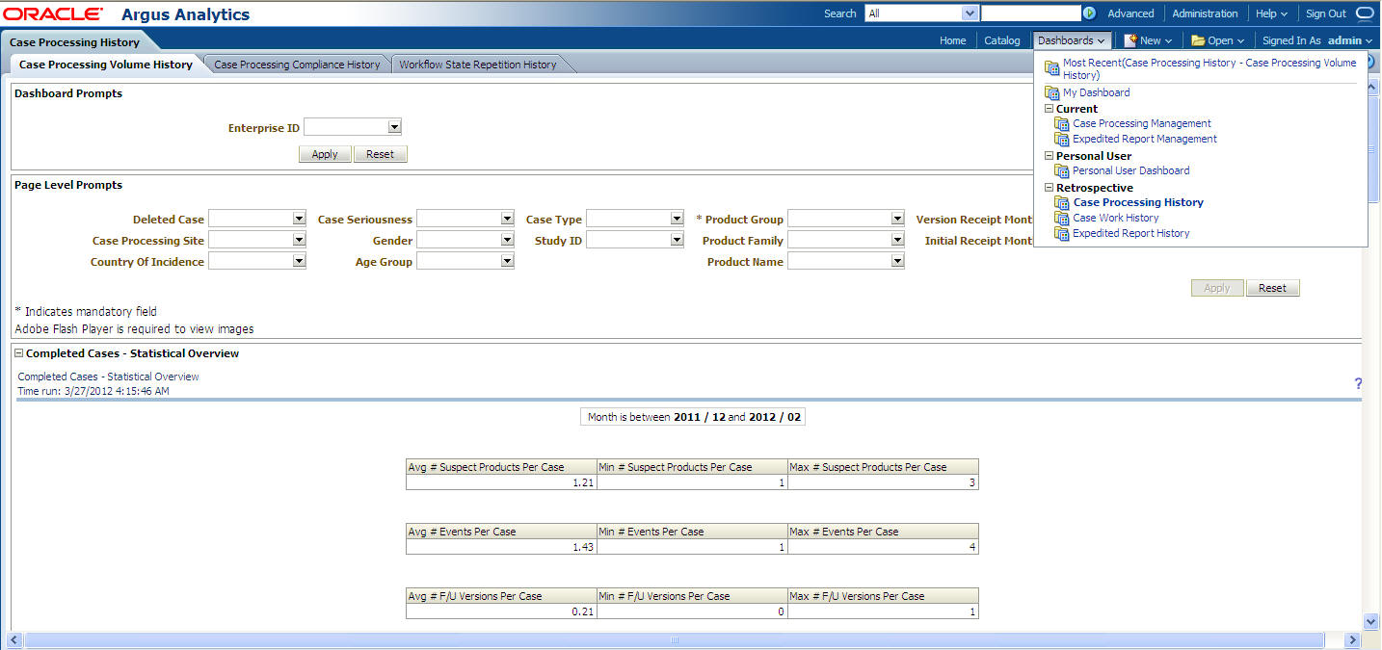Open the admin user menu

tap(1350, 40)
